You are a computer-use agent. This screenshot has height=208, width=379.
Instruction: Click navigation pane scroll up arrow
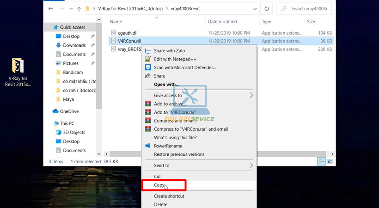(x=99, y=20)
